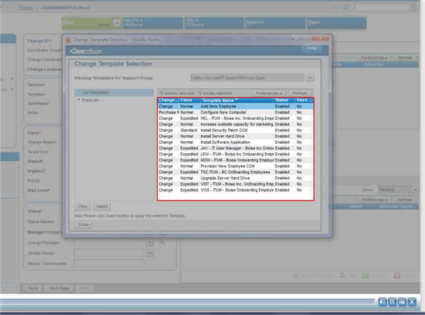The height and width of the screenshot is (315, 425).
Task: Toggle closed captions CC button
Action: click(x=392, y=302)
